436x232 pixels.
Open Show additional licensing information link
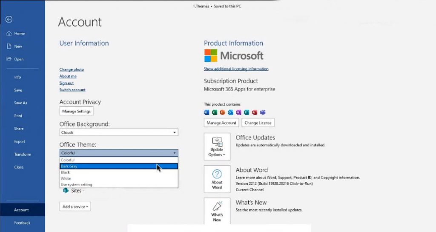tap(236, 69)
